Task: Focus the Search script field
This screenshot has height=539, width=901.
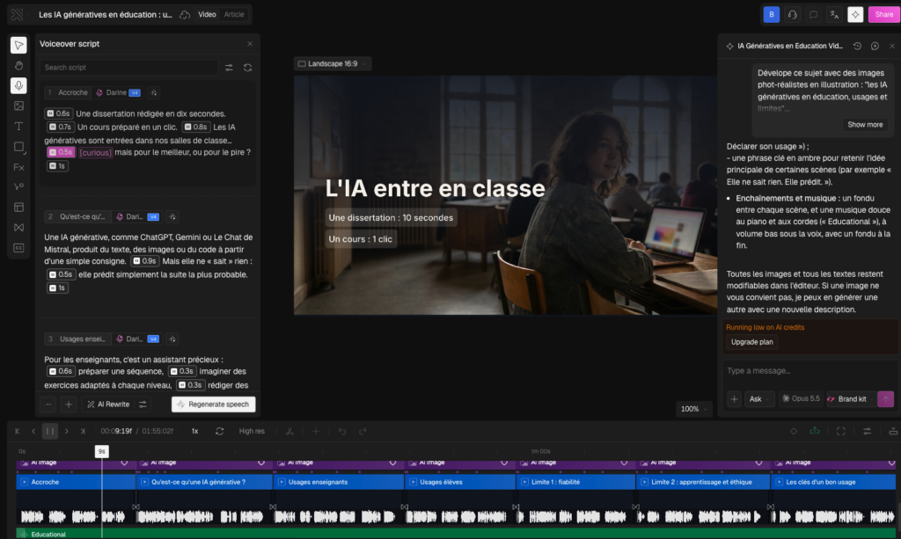Action: click(x=128, y=67)
